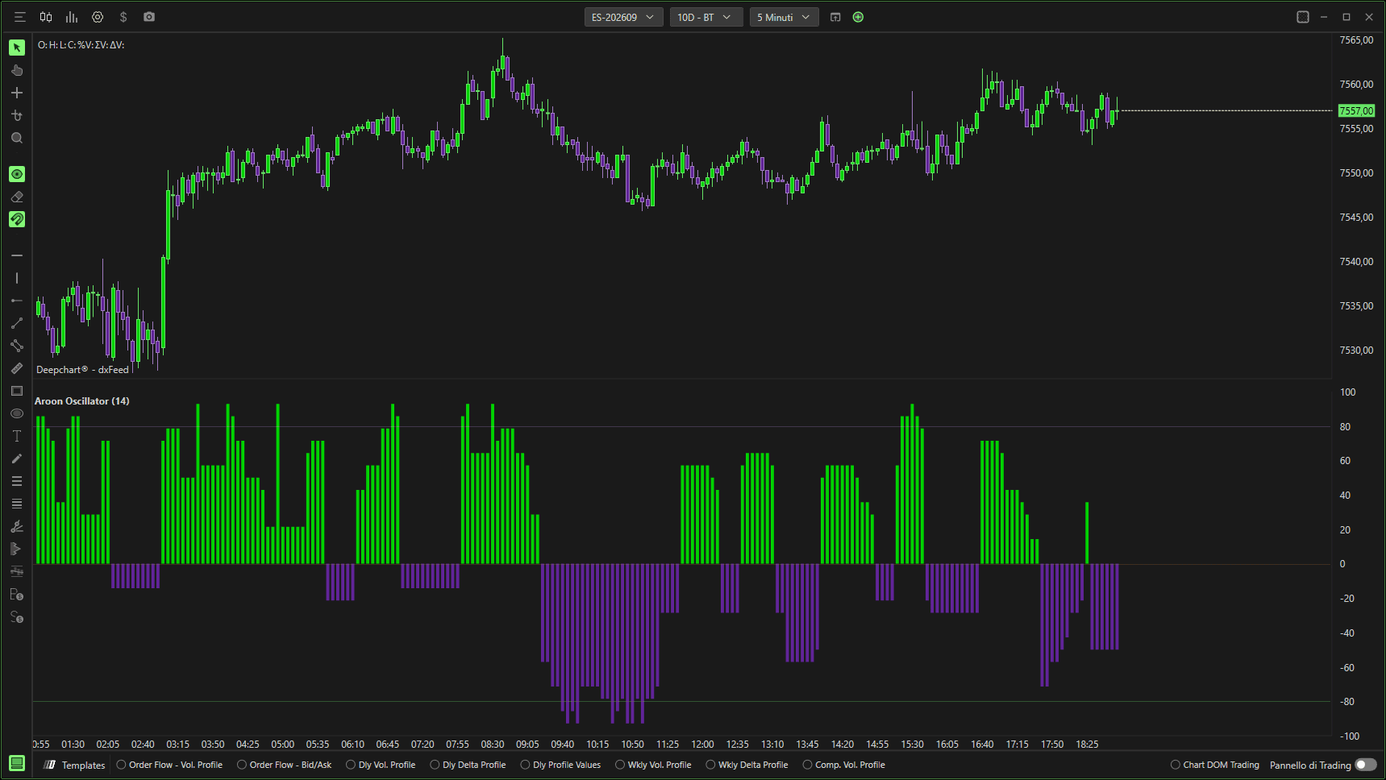The width and height of the screenshot is (1386, 780).
Task: Enable Wkly Vol. Profile template
Action: coord(653,765)
